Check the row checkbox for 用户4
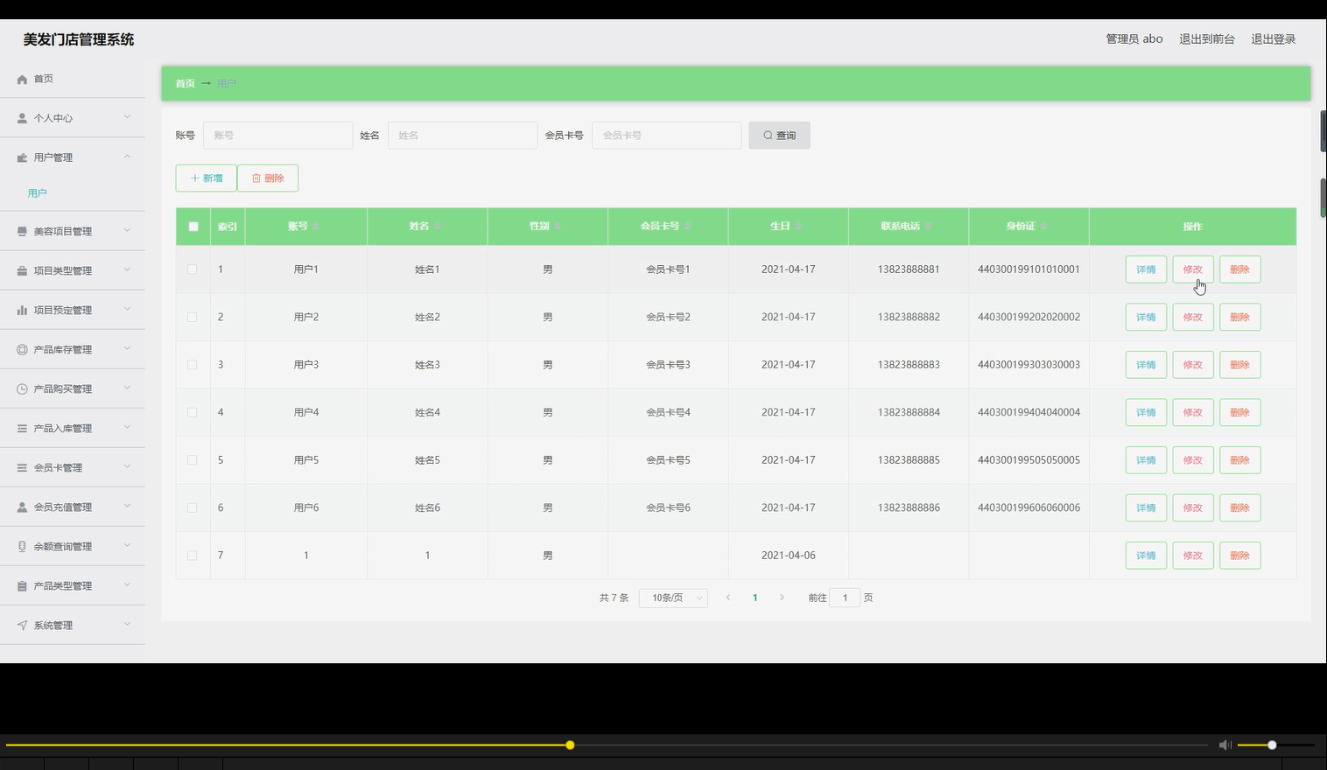 (x=193, y=412)
